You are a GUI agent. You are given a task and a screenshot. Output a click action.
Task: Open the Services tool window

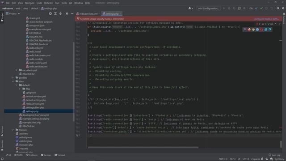(46, 155)
